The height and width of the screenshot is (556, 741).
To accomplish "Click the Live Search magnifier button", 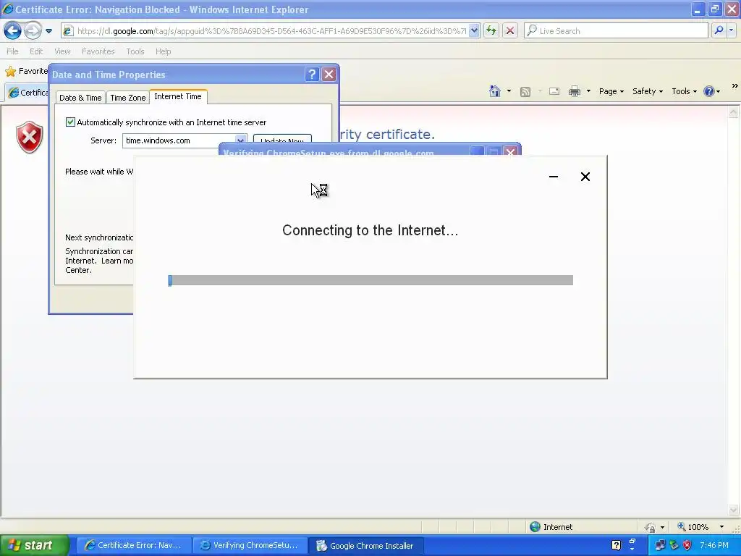I will [x=719, y=30].
